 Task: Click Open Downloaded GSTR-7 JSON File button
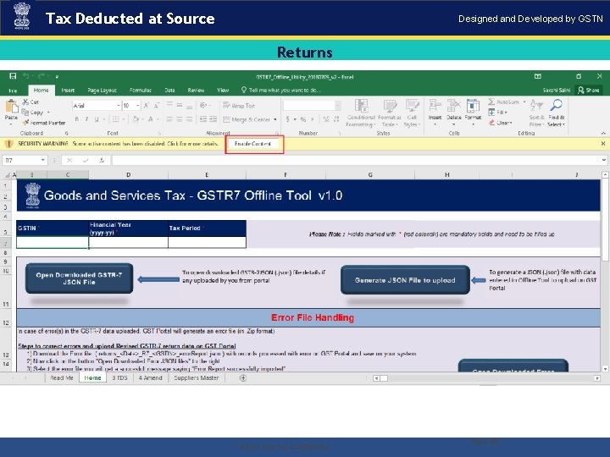tap(79, 278)
